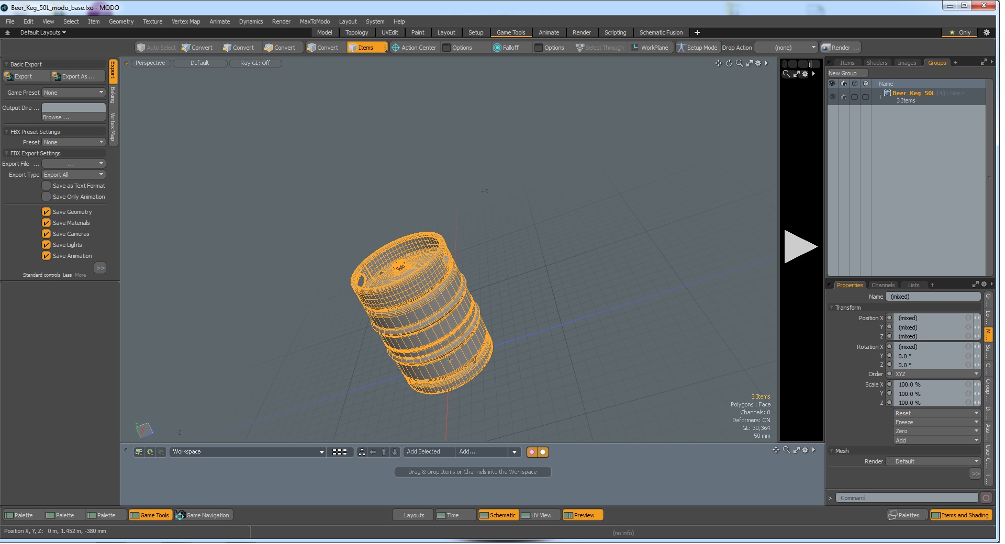This screenshot has width=1005, height=544.
Task: Click the add node icon in the schematic toolbar
Action: [x=139, y=452]
